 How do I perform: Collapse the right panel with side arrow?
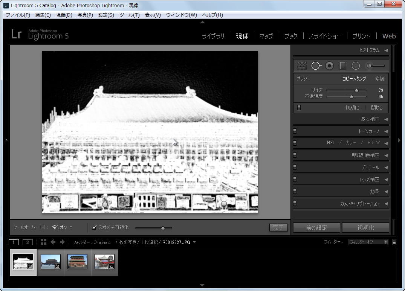coord(399,140)
